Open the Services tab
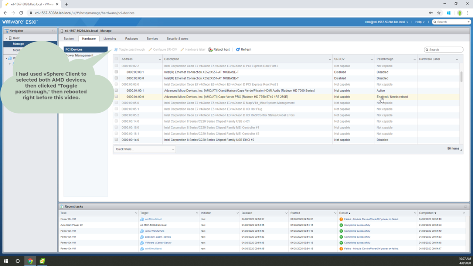Screen dimensions: 473x266 click(152, 38)
